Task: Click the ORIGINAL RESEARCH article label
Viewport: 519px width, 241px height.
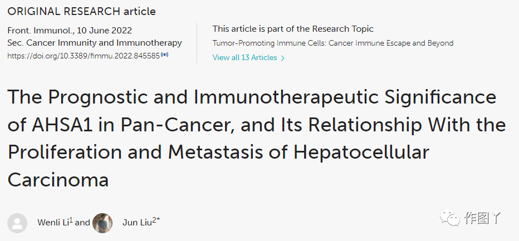Action: click(x=81, y=11)
